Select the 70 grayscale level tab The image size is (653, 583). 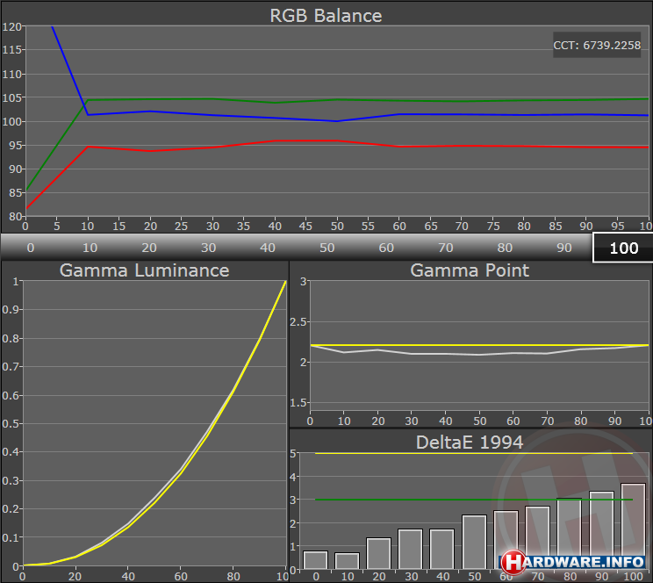tap(446, 248)
